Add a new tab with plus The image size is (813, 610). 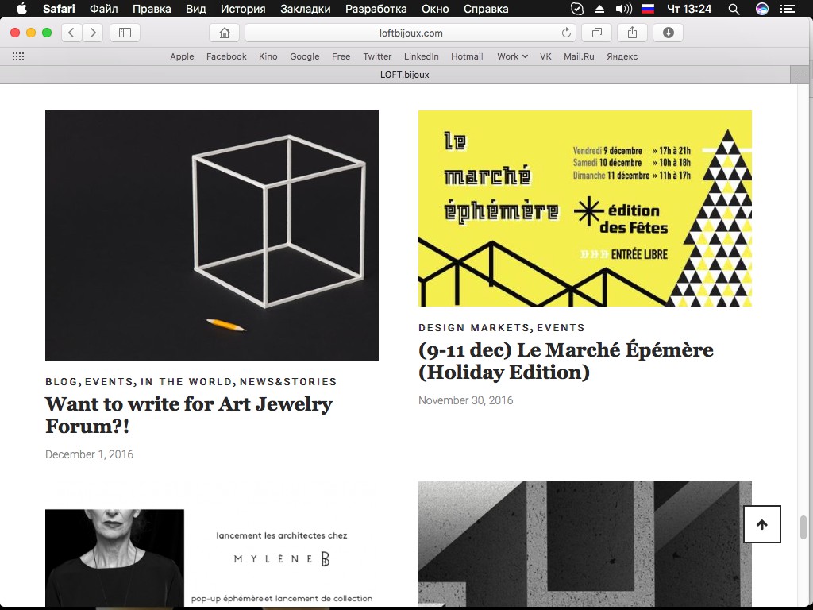[800, 75]
